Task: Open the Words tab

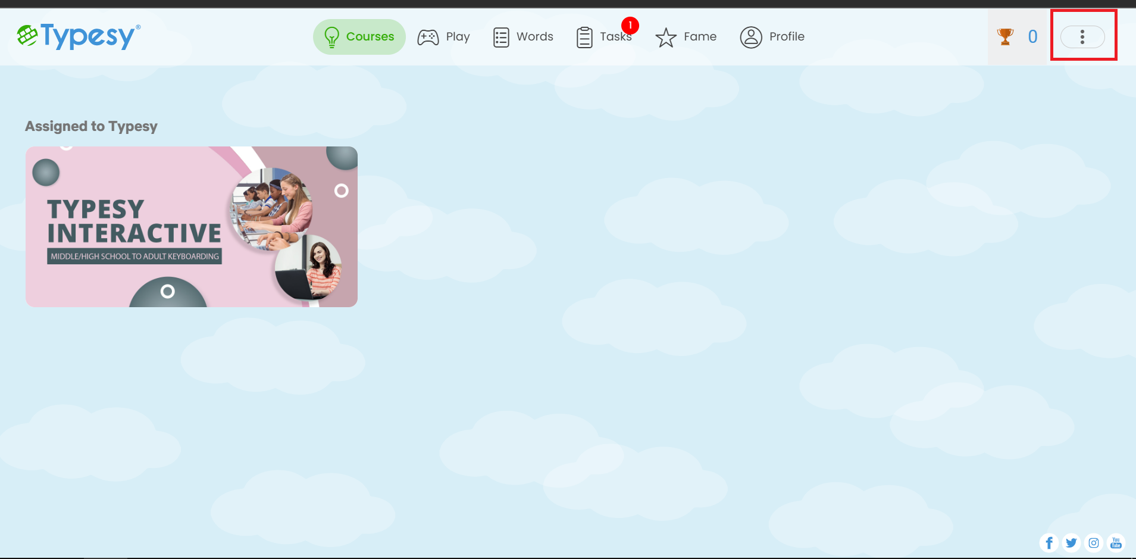Action: [x=524, y=37]
